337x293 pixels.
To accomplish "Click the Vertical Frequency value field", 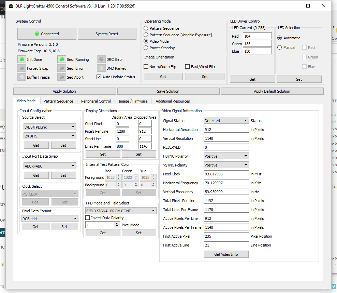I will (226, 192).
